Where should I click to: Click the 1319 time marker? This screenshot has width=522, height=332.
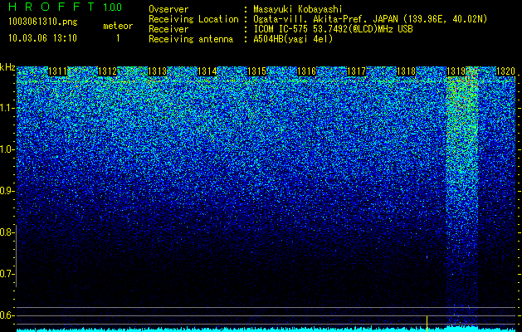point(456,71)
